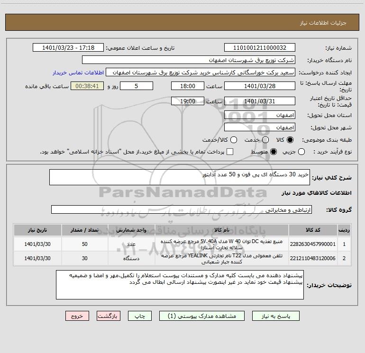Click the date cell in row 1
Image resolution: width=365 pixels, height=353 pixels.
coord(37,244)
